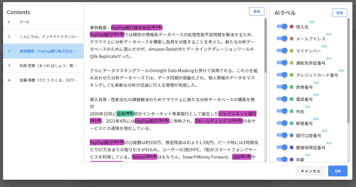Viewport: 356px width, 187px height.
Task: Disable the メールアドレス label switch
Action: point(282,38)
